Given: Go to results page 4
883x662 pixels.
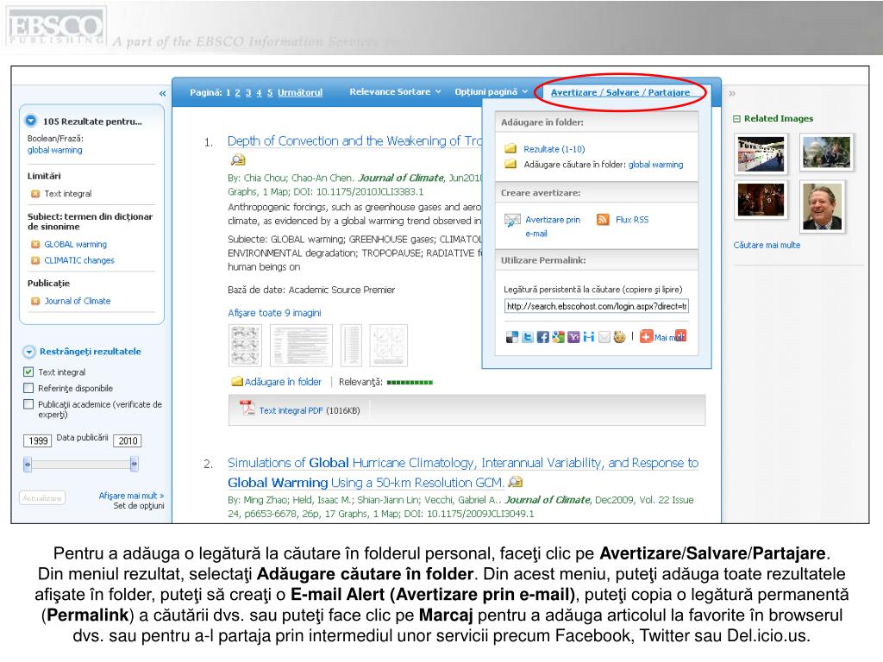Looking at the screenshot, I should [259, 93].
